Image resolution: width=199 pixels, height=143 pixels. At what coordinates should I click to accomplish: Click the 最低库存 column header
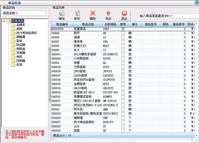tap(179, 24)
